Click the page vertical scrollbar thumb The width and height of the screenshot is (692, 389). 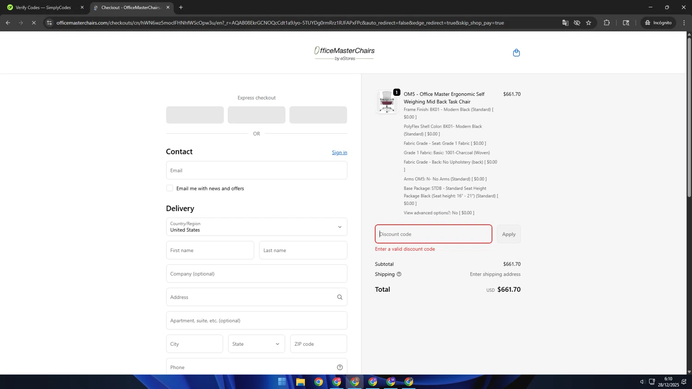coord(689,117)
